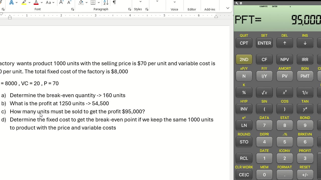Image resolution: width=321 pixels, height=180 pixels.
Task: Toggle the yellow 2ND key
Action: click(x=244, y=59)
